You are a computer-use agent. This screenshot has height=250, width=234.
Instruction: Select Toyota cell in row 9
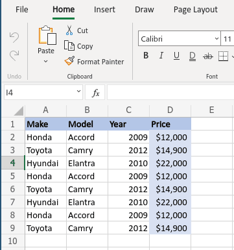coord(45,228)
